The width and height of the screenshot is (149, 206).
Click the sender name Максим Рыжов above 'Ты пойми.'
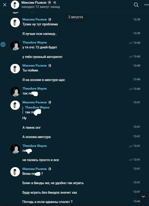(34, 65)
